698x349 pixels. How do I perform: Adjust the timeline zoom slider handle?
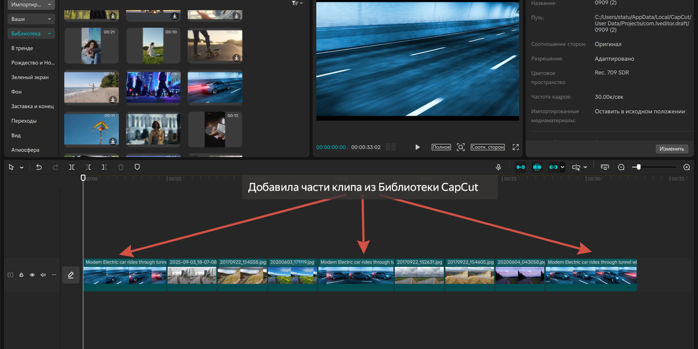[x=639, y=167]
